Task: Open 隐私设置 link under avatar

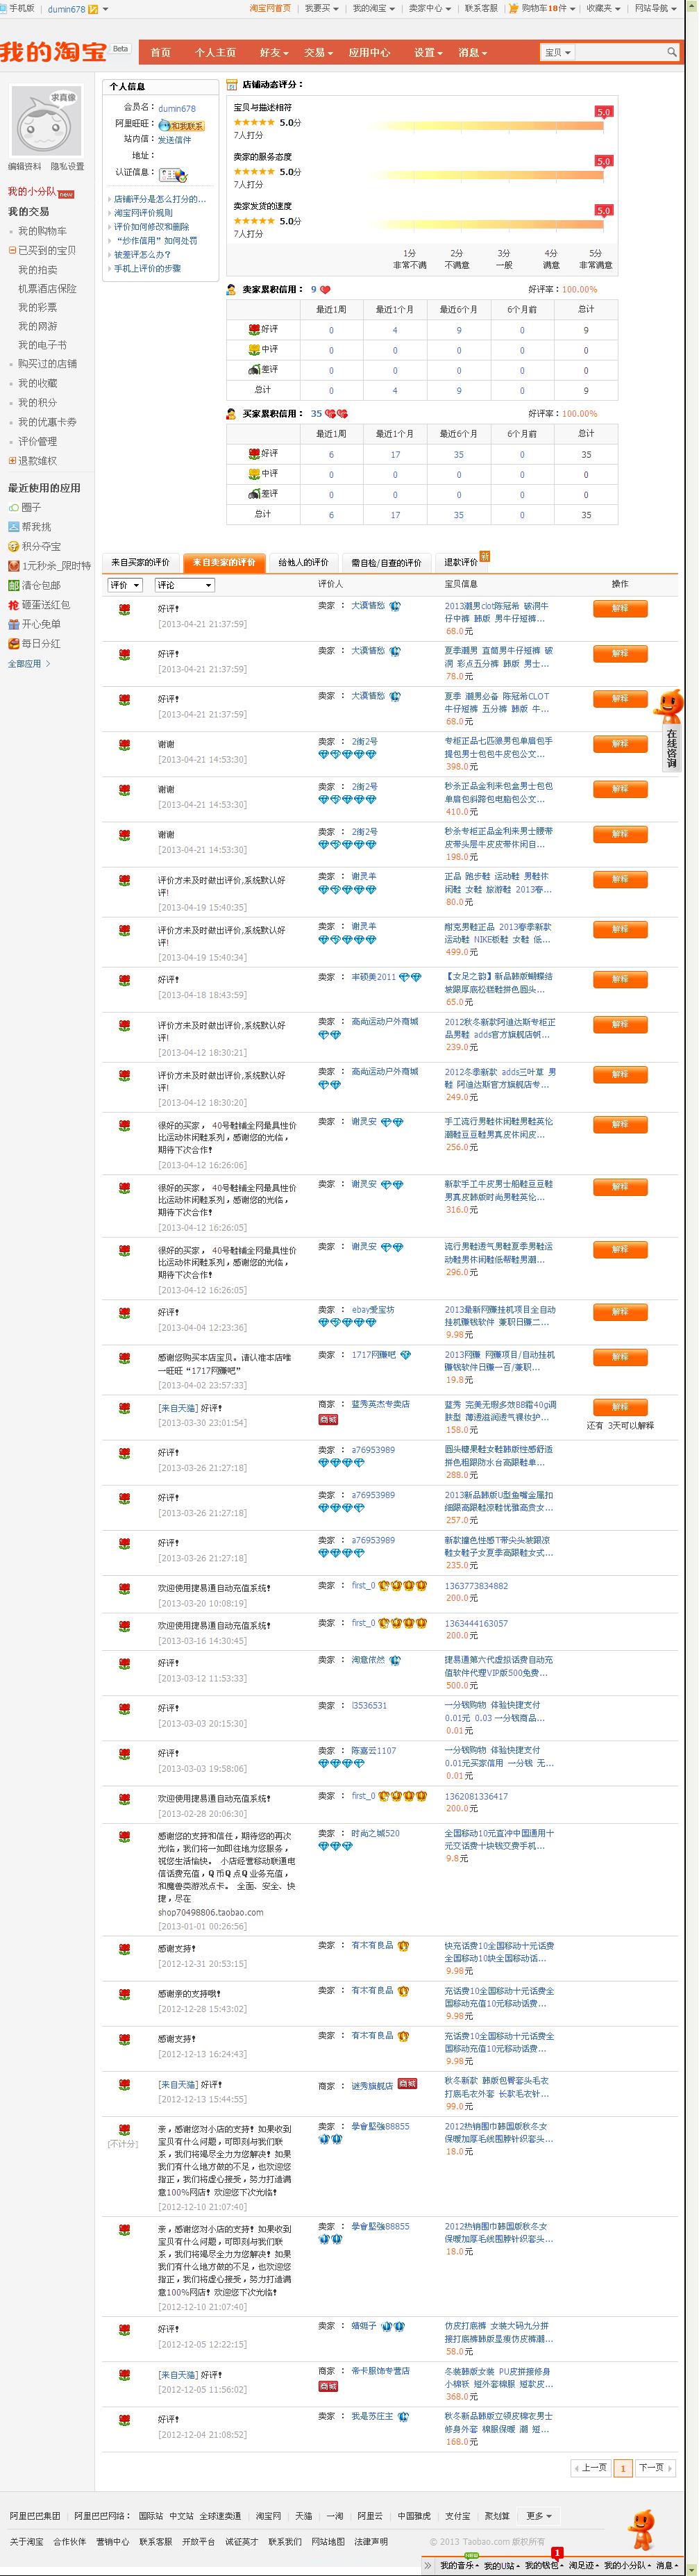Action: [x=67, y=167]
